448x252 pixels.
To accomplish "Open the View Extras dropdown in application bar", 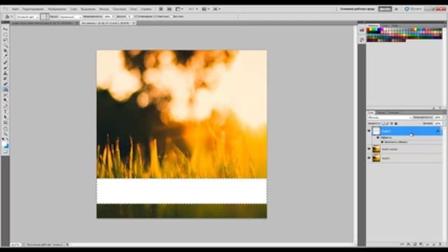I will click(x=179, y=9).
